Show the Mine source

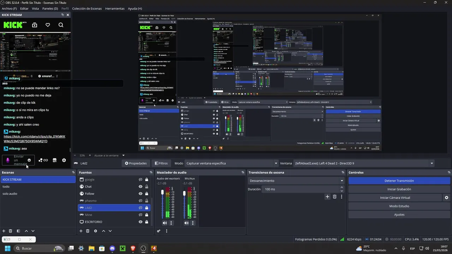(141, 215)
